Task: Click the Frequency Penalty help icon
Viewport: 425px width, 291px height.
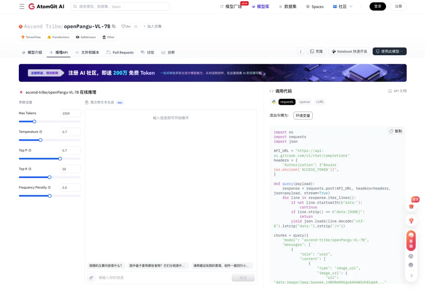Action: tap(49, 187)
